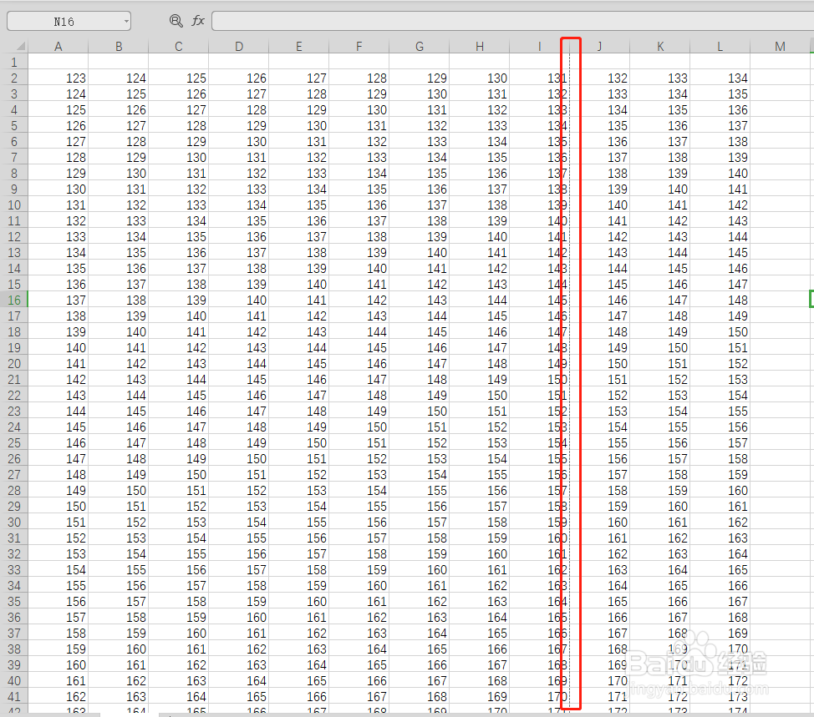Select column H header
Image resolution: width=814 pixels, height=717 pixels.
(480, 46)
